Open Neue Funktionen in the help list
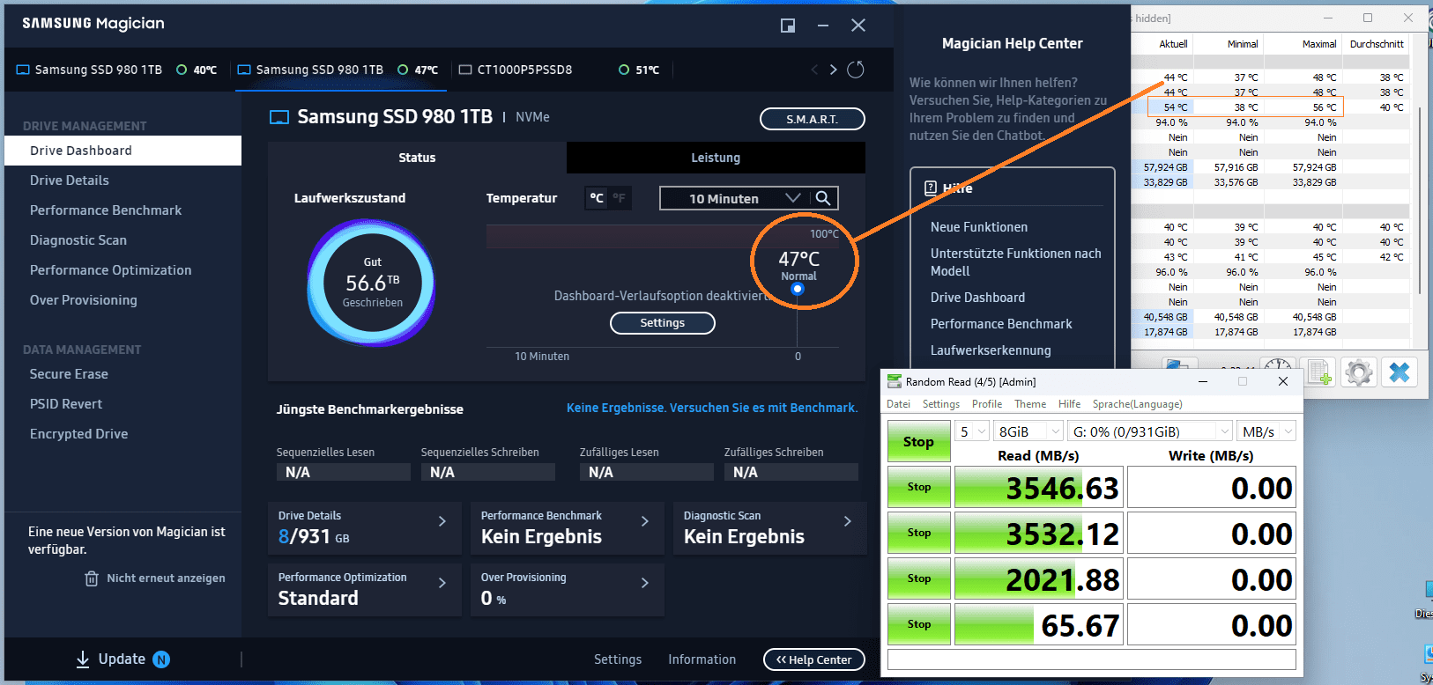 pyautogui.click(x=979, y=227)
